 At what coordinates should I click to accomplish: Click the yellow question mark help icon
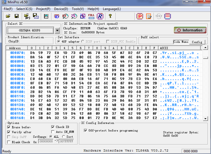[110, 16]
